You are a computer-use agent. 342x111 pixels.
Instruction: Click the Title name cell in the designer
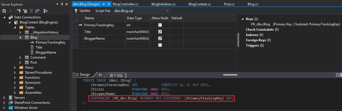[104, 32]
